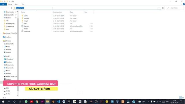Sort by Type column header
The width and height of the screenshot is (185, 104).
click(71, 12)
